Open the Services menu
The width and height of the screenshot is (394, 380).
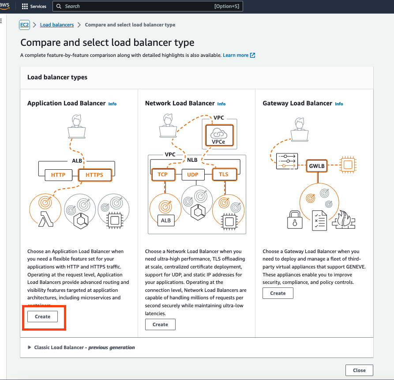(x=34, y=6)
